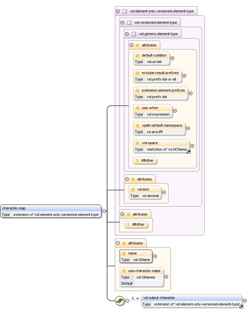Screen dimensions: 249x309
Task: Collapse attributes group containing version
Action: 127,179
